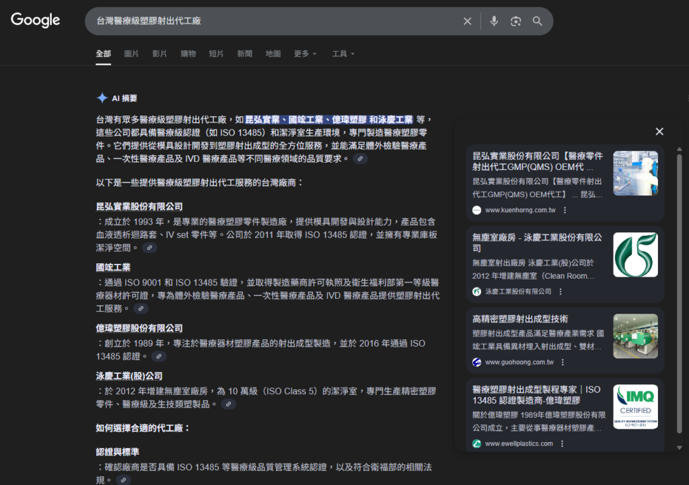
Task: Click the 國竑工業 heading in summary
Action: point(113,267)
